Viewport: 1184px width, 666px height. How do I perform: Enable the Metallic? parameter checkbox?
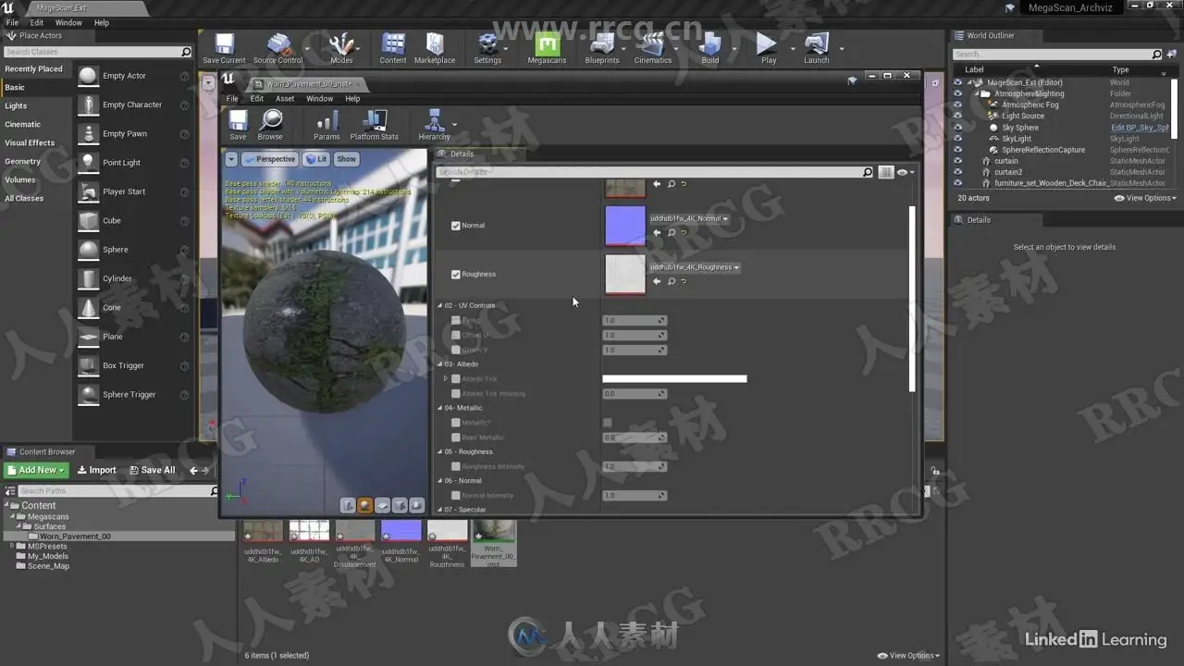455,423
